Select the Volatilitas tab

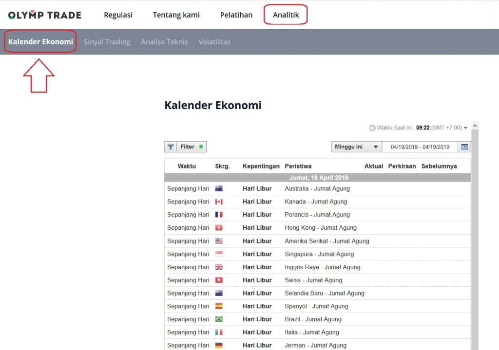click(214, 42)
